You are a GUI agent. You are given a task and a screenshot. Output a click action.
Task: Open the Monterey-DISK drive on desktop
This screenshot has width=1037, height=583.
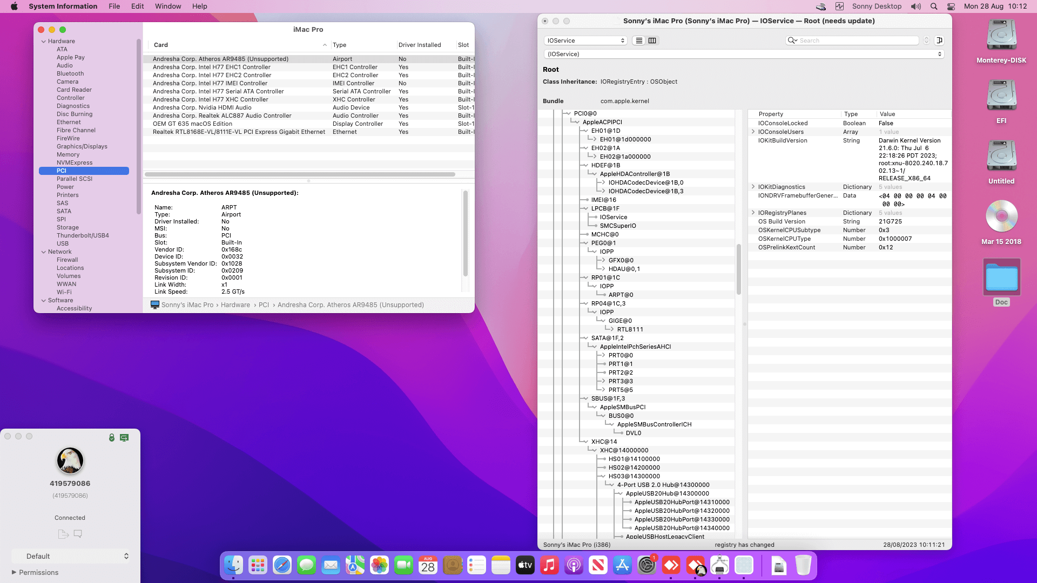pos(1001,36)
